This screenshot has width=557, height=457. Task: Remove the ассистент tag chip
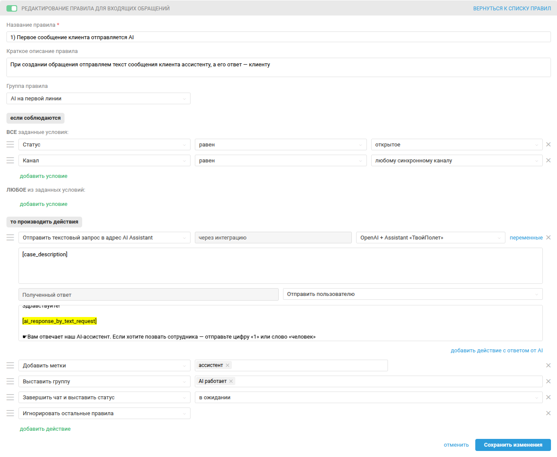[x=228, y=365]
